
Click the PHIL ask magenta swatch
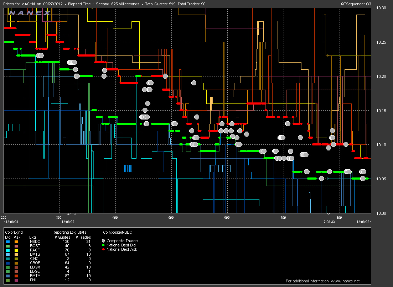point(16,280)
